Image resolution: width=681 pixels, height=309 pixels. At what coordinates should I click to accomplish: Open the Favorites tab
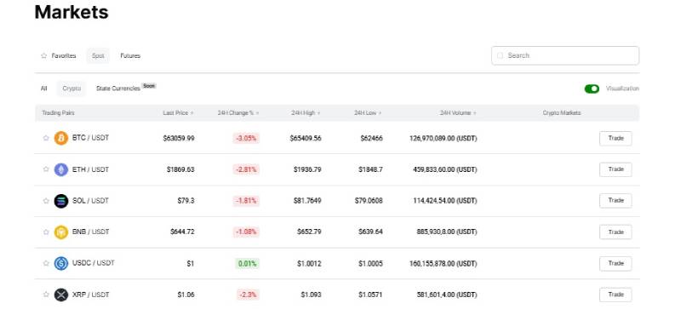(x=59, y=55)
